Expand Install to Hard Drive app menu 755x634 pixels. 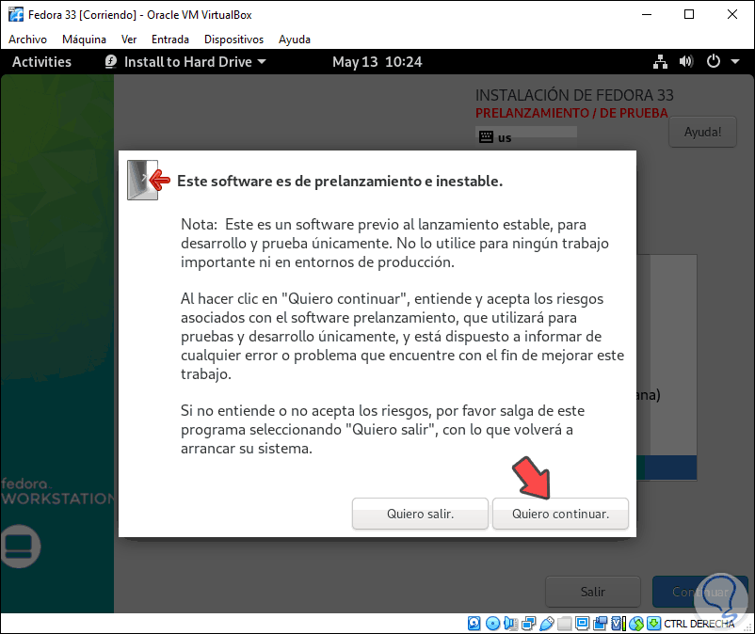(x=262, y=61)
